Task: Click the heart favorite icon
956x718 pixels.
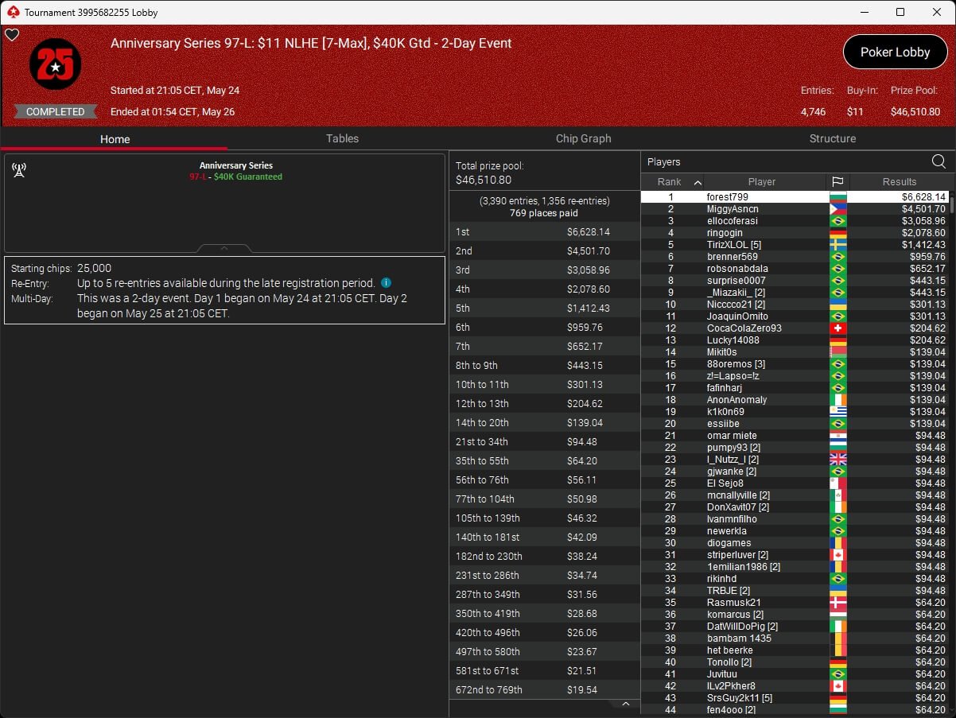Action: point(11,35)
